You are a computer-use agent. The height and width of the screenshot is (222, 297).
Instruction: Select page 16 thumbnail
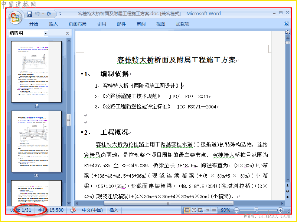click(x=36, y=141)
